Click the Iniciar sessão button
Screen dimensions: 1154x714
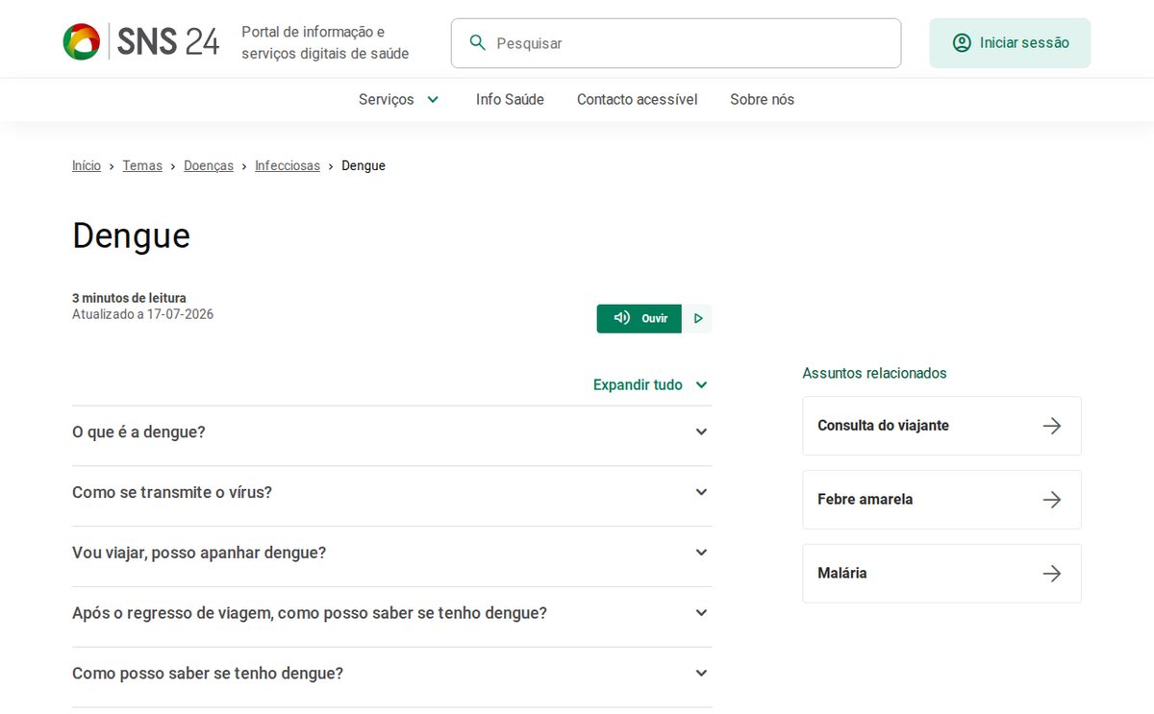point(1010,43)
